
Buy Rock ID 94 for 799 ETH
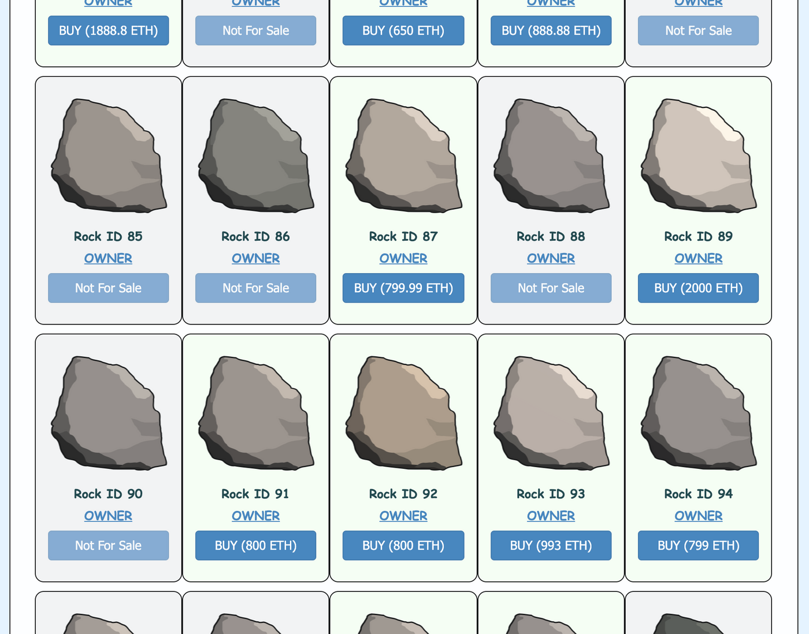coord(698,546)
